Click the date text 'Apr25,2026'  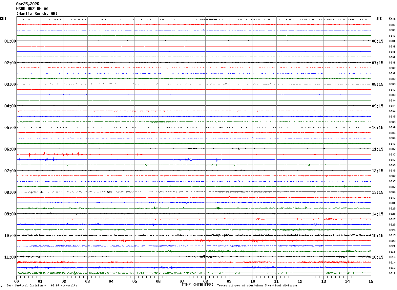point(28,4)
